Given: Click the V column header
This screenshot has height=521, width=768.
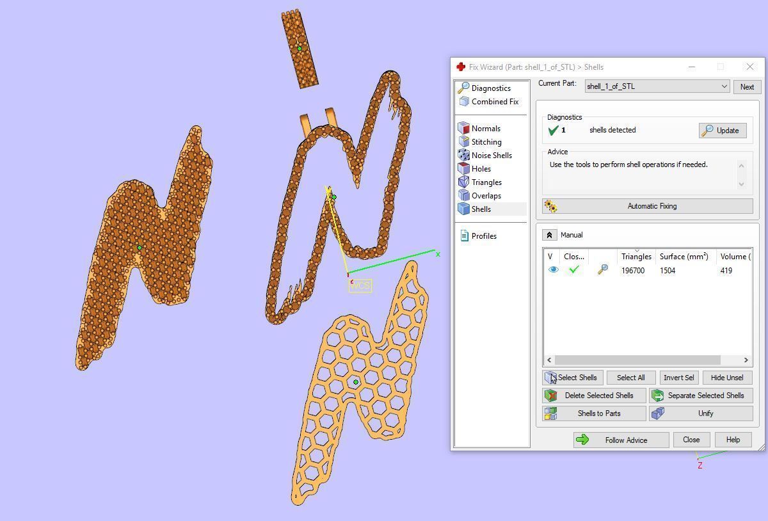Looking at the screenshot, I should click(552, 257).
